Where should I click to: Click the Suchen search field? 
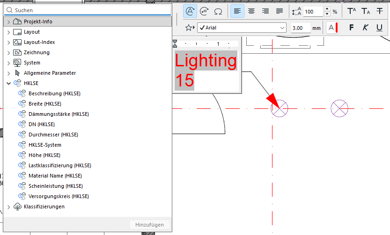click(x=88, y=10)
